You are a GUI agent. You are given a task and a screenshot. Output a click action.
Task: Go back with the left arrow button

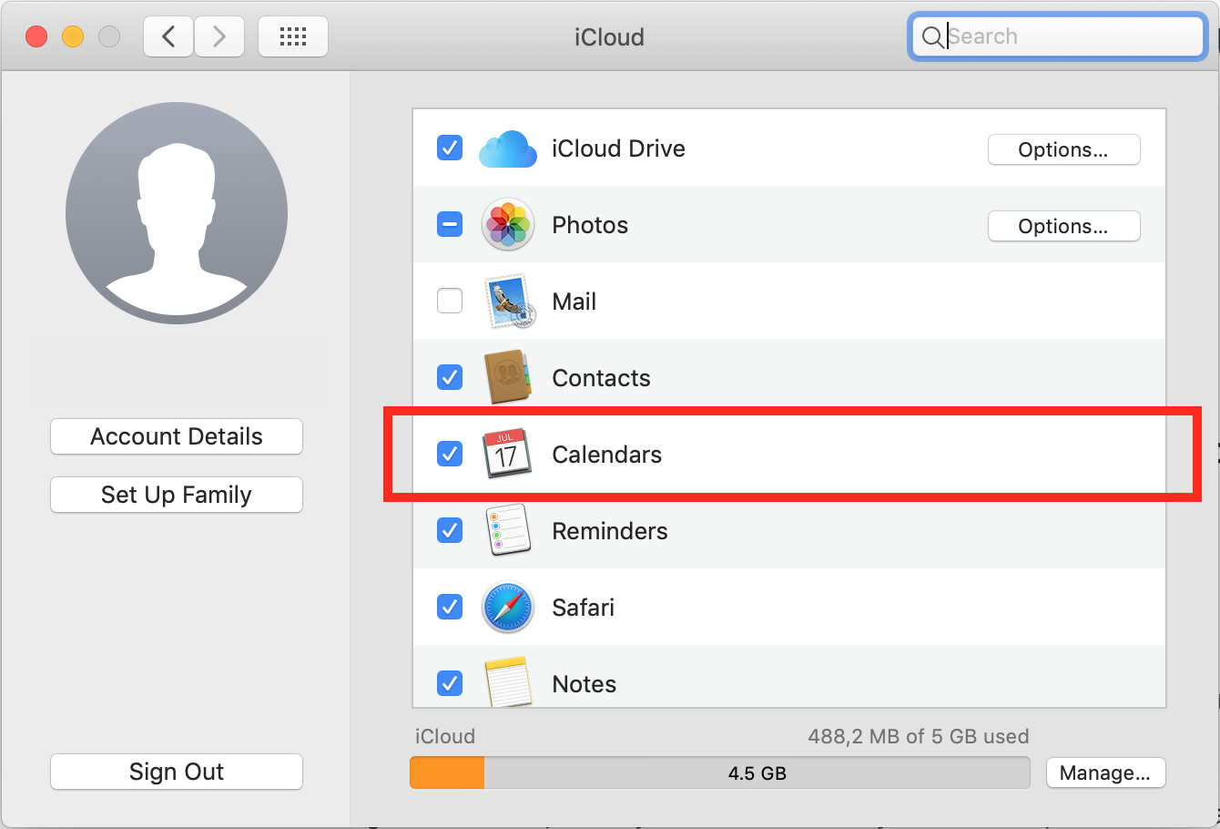coord(168,36)
